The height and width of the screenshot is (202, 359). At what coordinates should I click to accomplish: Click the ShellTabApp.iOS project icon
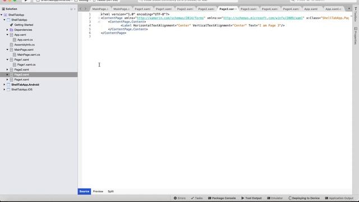(8, 90)
